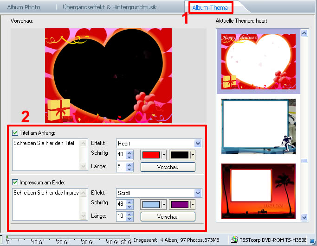
Task: Increase Impressum Länge value
Action: tap(129, 214)
